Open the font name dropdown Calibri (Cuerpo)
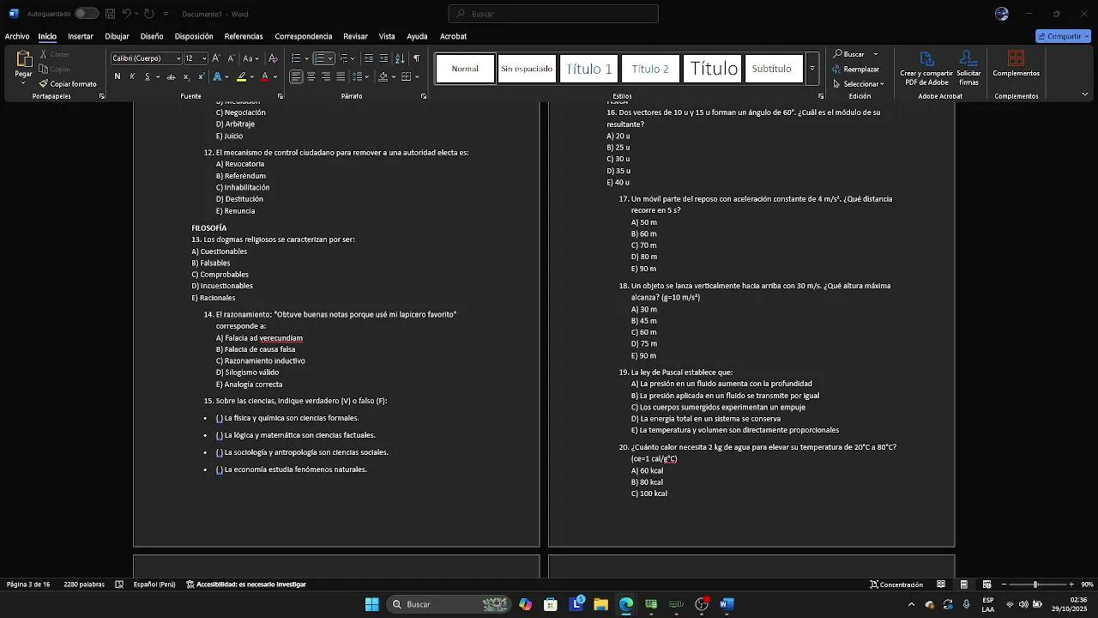1098x618 pixels. [178, 58]
